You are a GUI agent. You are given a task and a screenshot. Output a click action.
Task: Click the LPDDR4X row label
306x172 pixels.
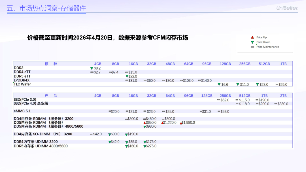22,80
